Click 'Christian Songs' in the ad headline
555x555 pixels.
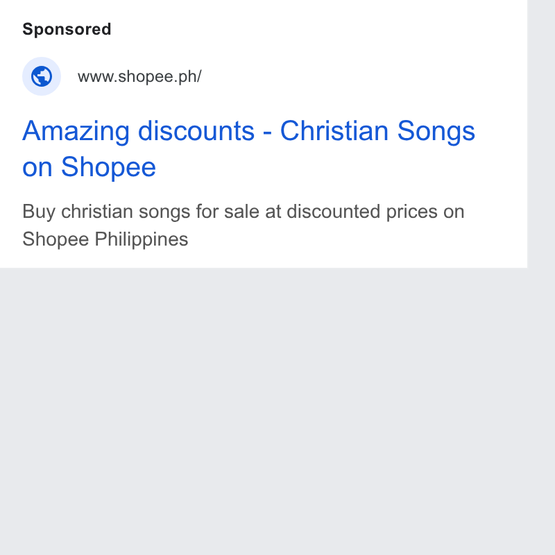coord(377,131)
